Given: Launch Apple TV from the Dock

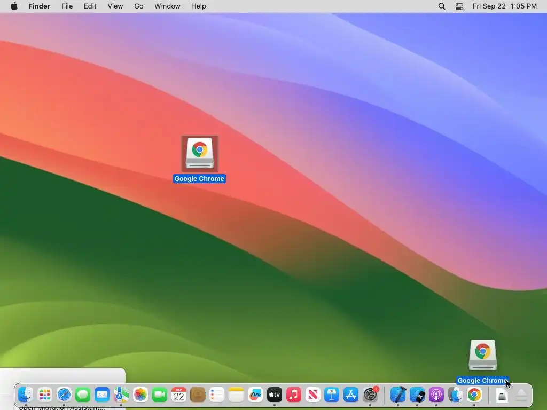Looking at the screenshot, I should [275, 395].
